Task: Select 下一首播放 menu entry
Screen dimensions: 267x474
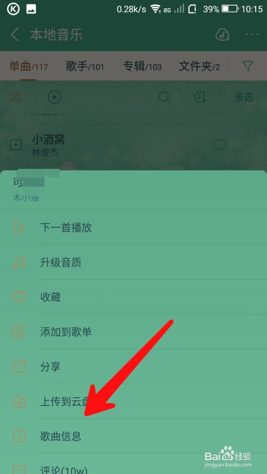Action: [133, 227]
